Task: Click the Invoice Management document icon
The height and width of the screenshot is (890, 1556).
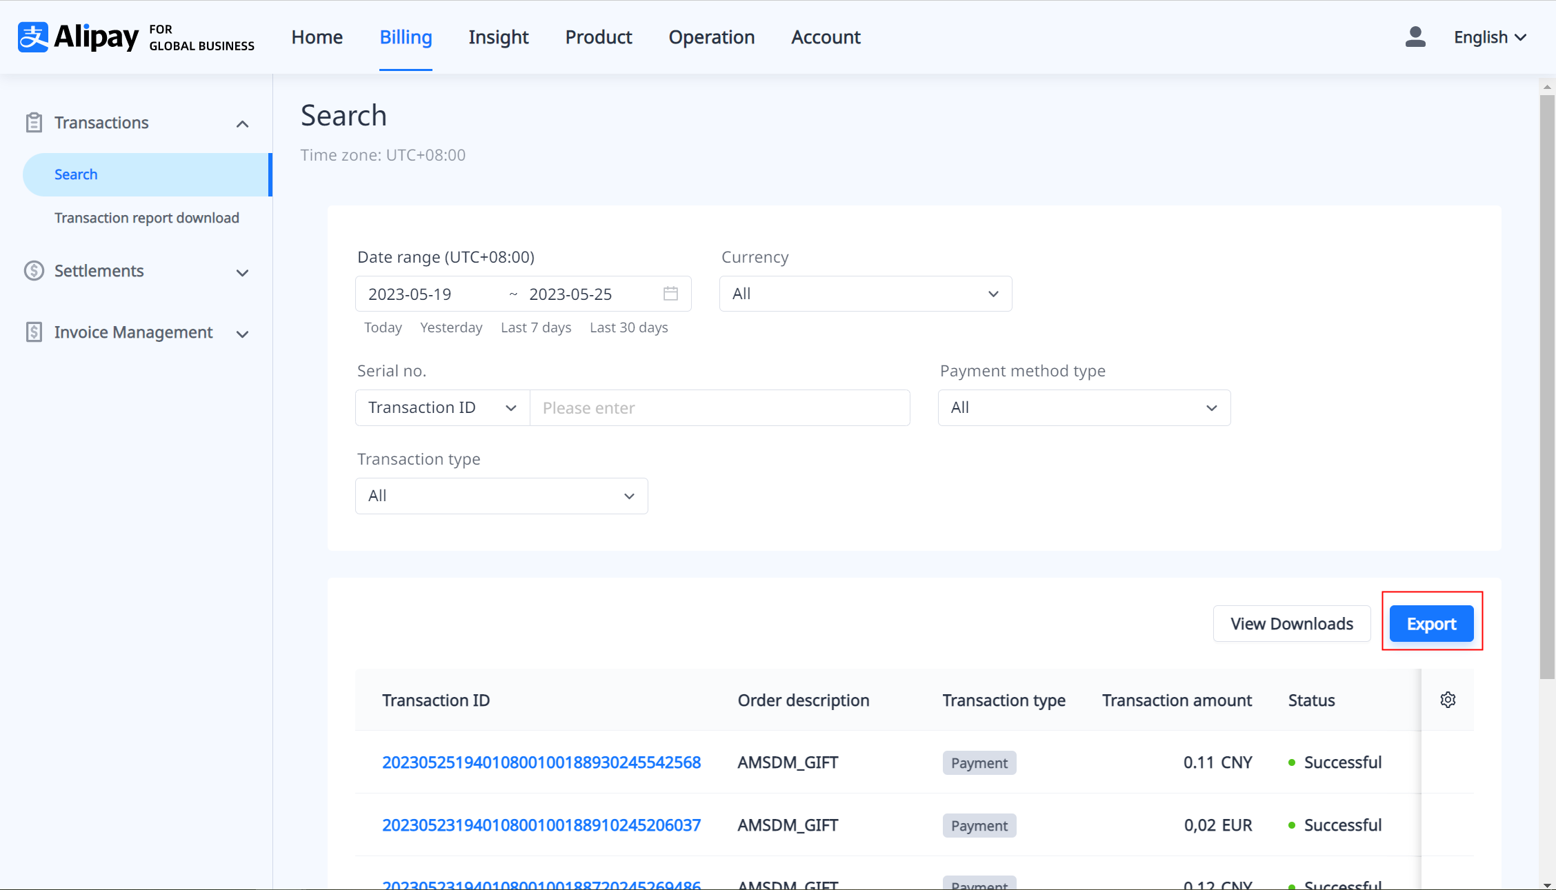Action: point(34,332)
